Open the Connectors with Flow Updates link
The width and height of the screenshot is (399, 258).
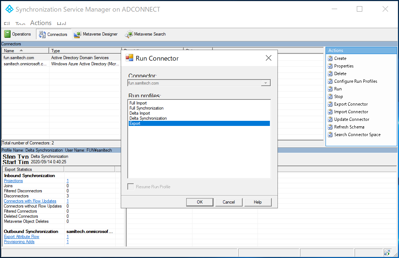click(x=30, y=201)
